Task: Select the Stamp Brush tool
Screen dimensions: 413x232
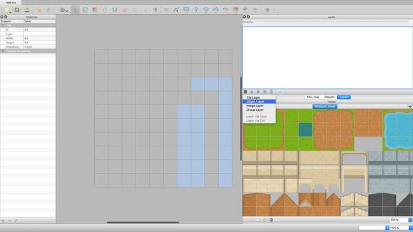Action: coord(75,10)
